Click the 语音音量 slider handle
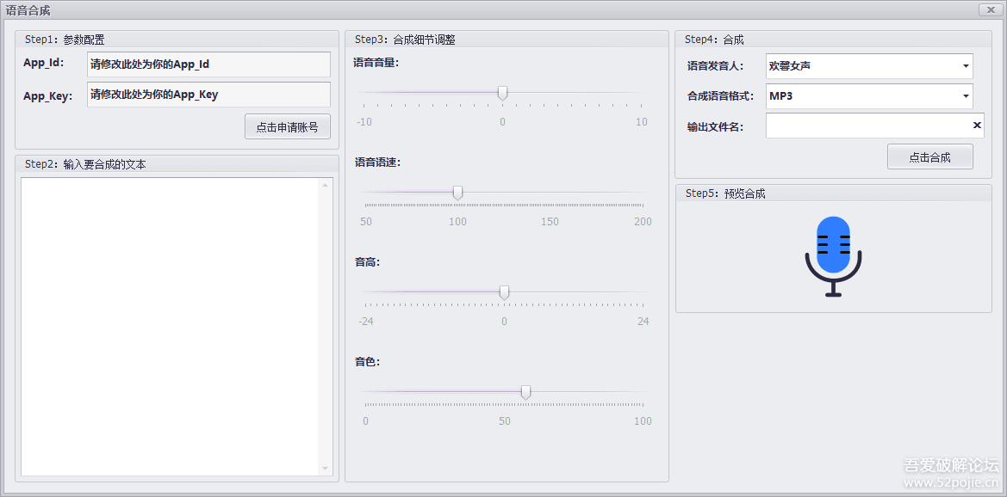Screen dimensions: 1007x497 (x=503, y=94)
